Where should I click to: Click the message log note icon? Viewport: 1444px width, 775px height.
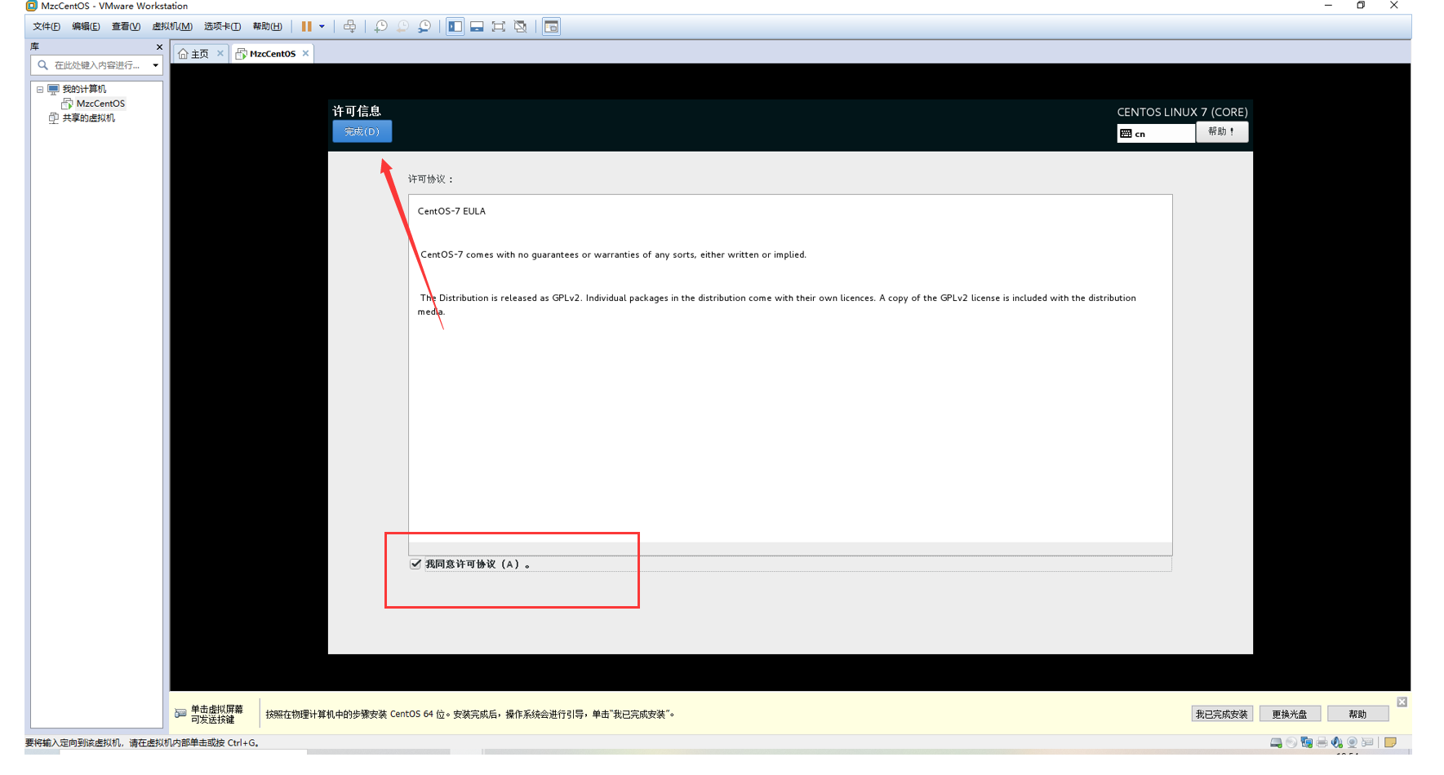pos(1390,742)
